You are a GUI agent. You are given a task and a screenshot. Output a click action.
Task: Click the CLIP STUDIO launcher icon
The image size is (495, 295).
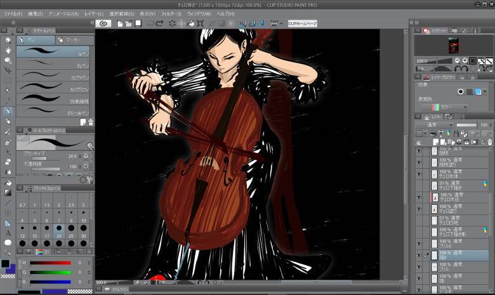click(104, 23)
